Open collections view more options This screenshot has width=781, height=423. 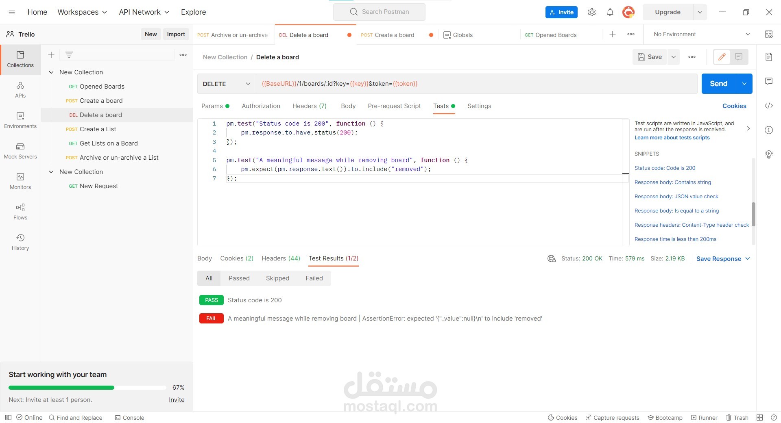click(x=183, y=55)
